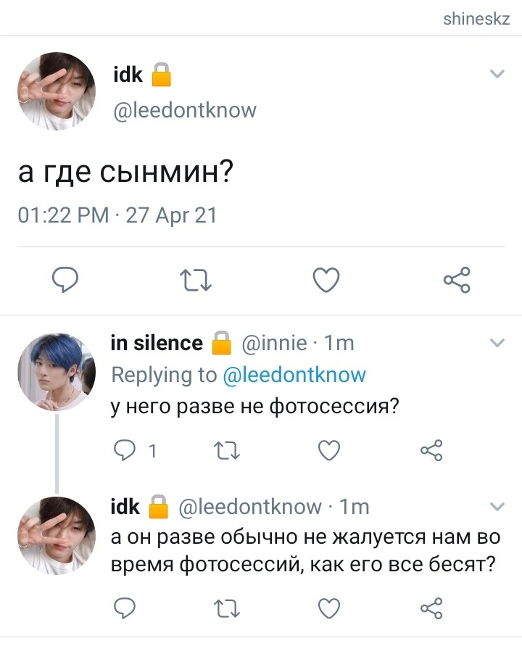Reply to the main tweet 'а где сынмин?'
This screenshot has width=522, height=646.
(65, 280)
